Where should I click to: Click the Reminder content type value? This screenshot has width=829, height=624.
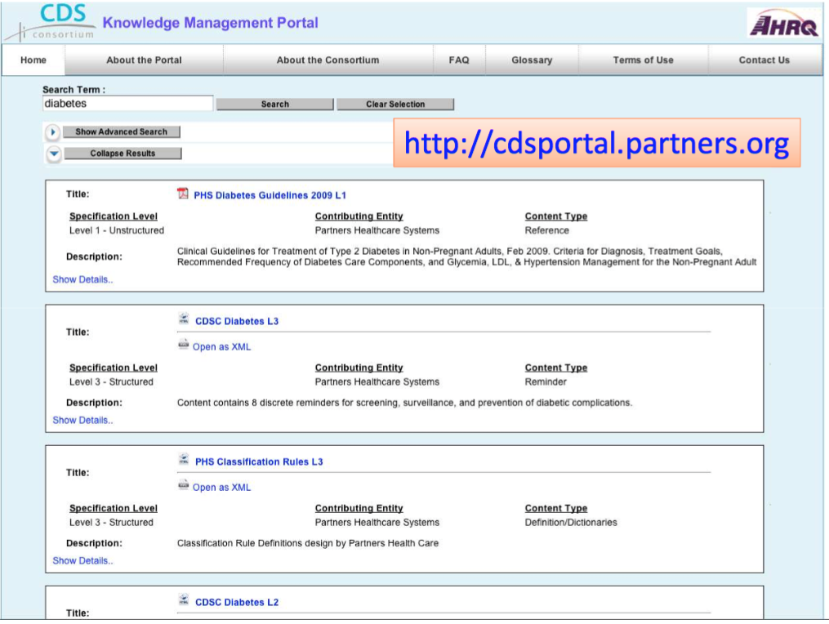(545, 381)
